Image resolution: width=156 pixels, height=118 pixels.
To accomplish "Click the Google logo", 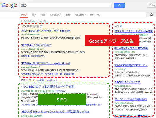I will click(x=9, y=5).
